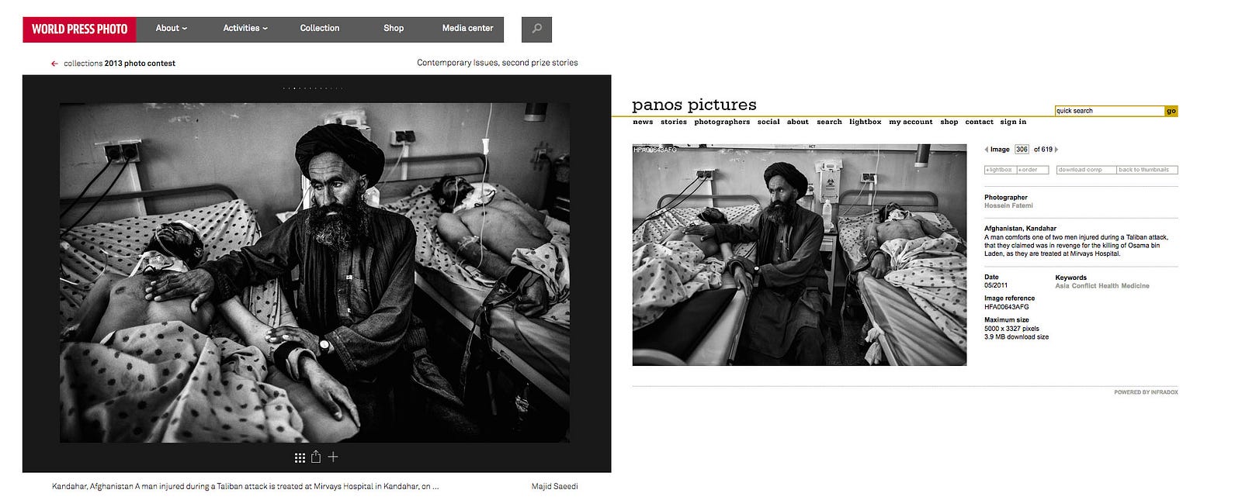This screenshot has width=1242, height=500.
Task: Click the grid view icon below the photo
Action: [300, 458]
